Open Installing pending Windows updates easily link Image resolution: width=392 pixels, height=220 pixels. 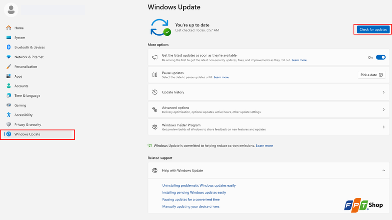tap(194, 192)
